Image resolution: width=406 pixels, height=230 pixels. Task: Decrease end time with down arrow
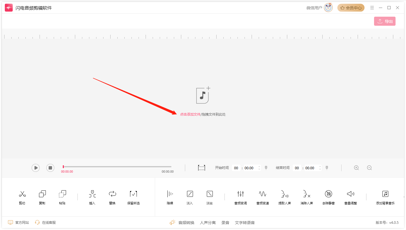tap(320, 169)
